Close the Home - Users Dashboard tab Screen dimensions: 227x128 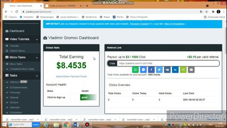41,6
